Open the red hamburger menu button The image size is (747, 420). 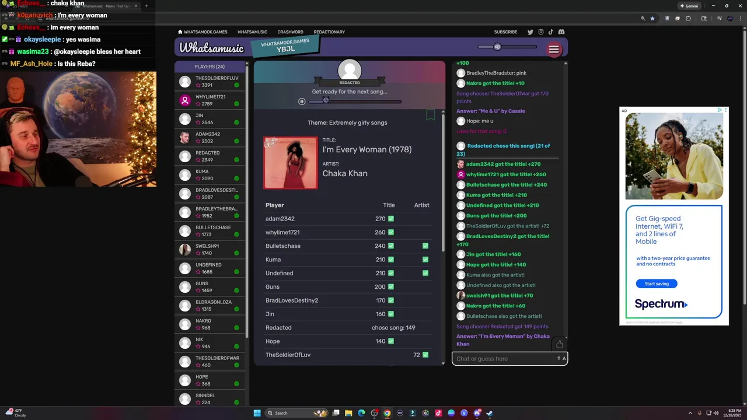554,50
